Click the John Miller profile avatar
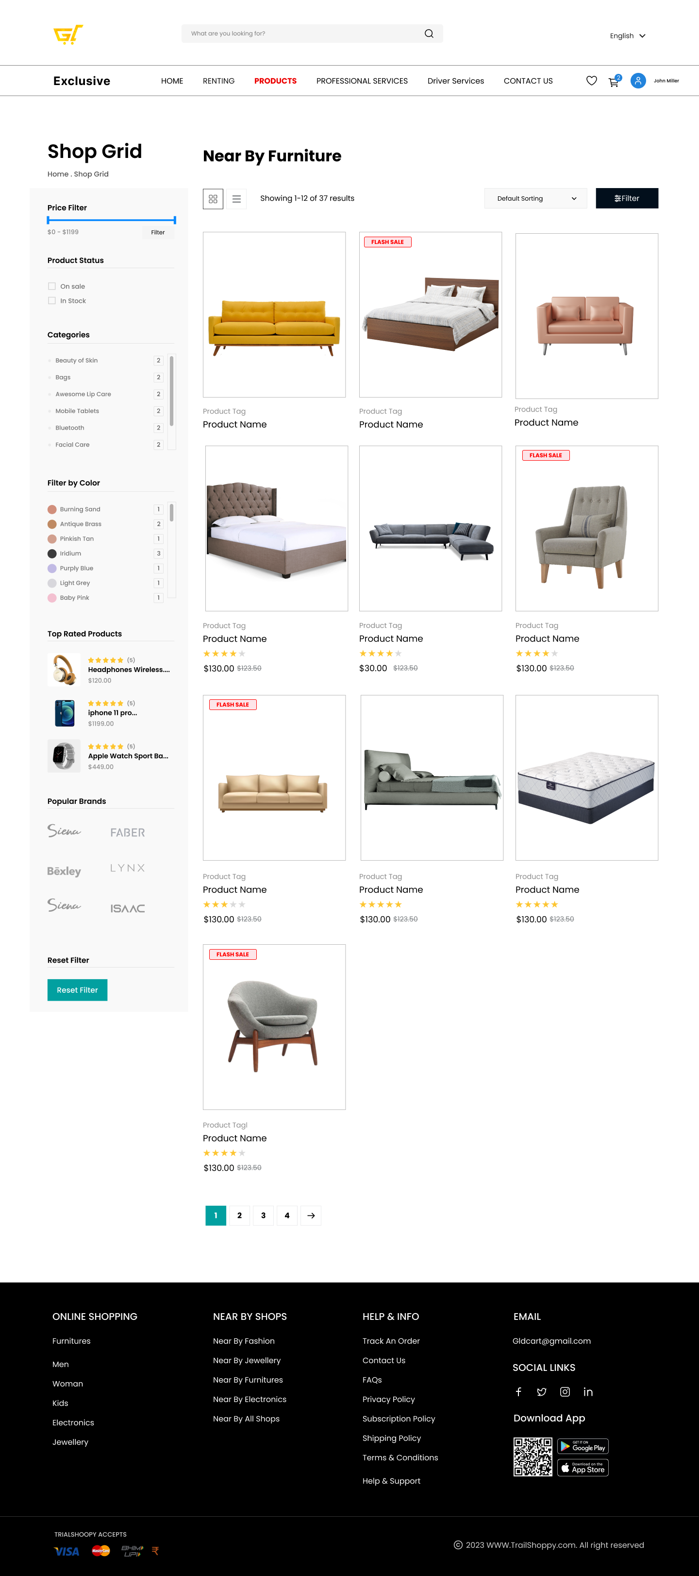This screenshot has width=699, height=1576. pos(638,81)
